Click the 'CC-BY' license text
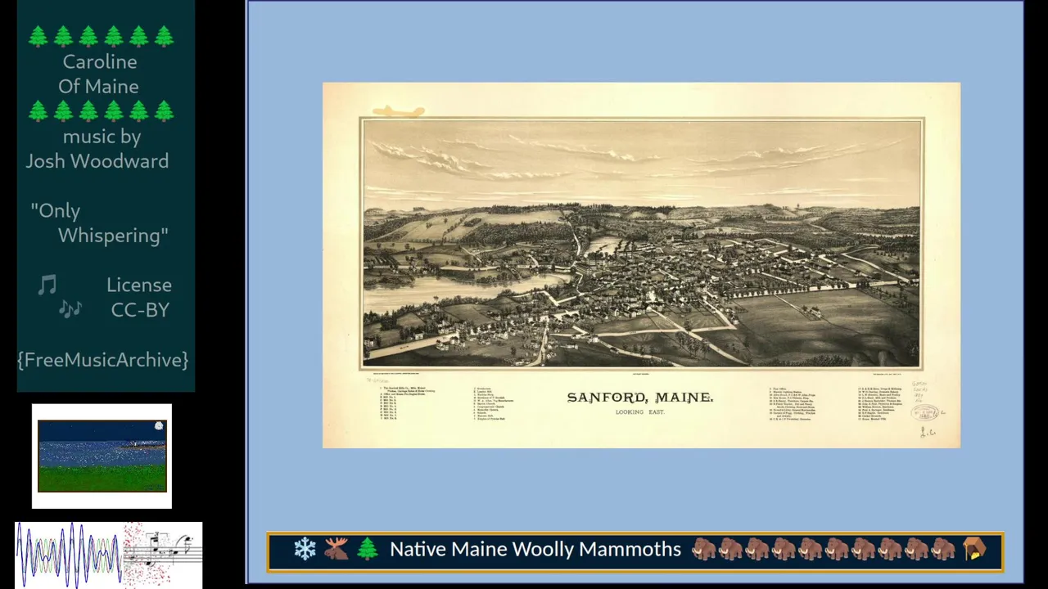 pyautogui.click(x=140, y=309)
